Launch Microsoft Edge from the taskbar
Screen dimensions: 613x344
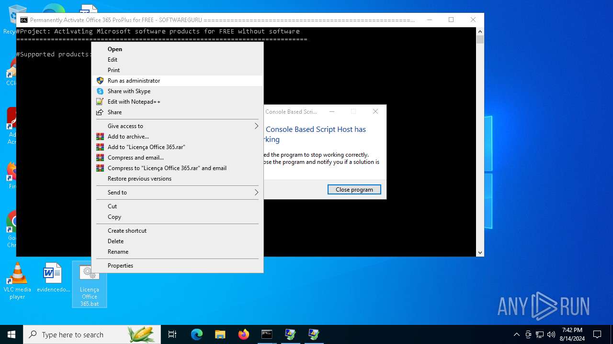[197, 334]
